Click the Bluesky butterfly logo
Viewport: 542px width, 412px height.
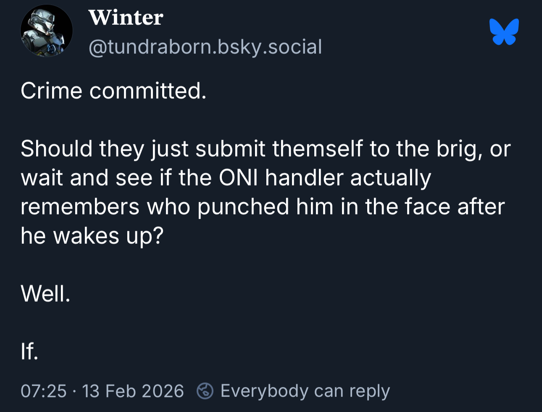click(x=504, y=31)
